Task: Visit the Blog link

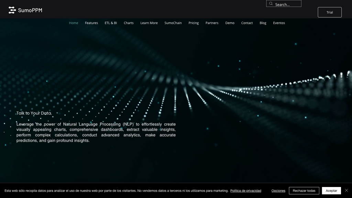Action: click(263, 23)
